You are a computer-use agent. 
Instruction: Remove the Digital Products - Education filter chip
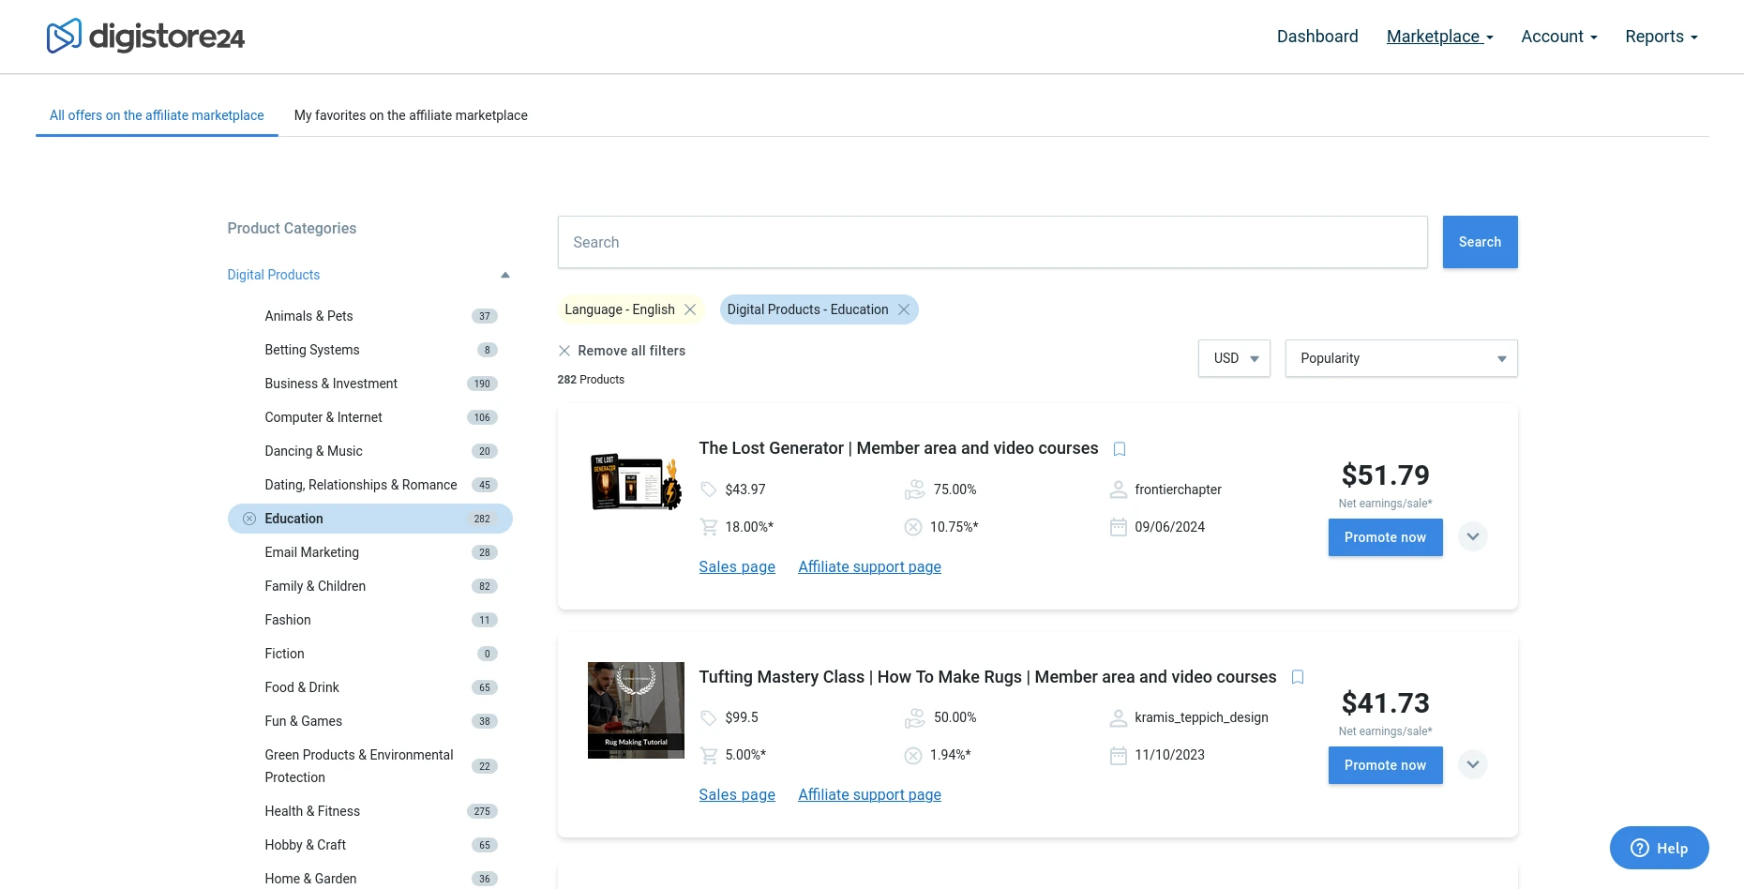pos(903,309)
